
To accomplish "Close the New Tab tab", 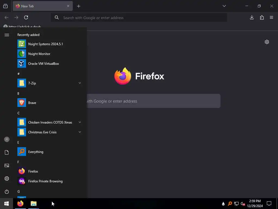I will (x=68, y=6).
